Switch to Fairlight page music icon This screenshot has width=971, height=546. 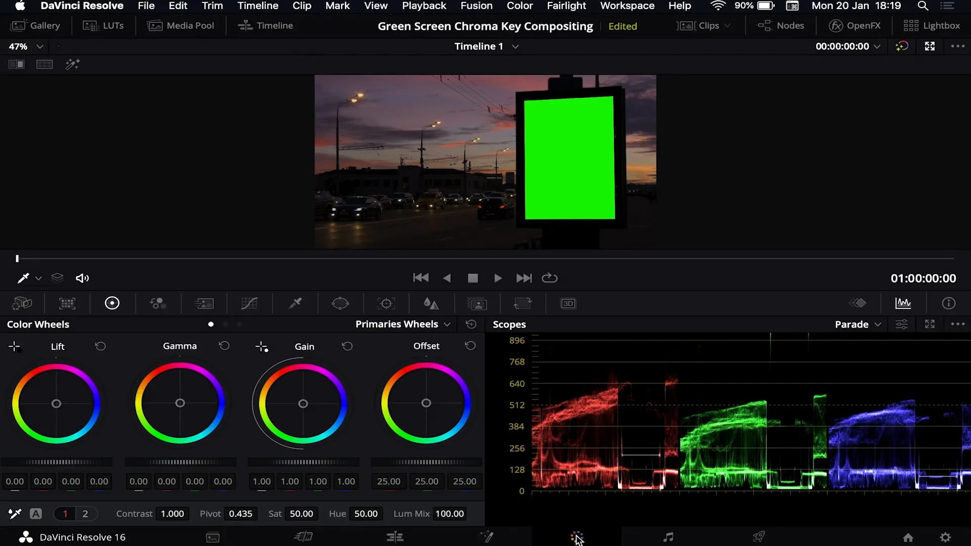(x=668, y=537)
